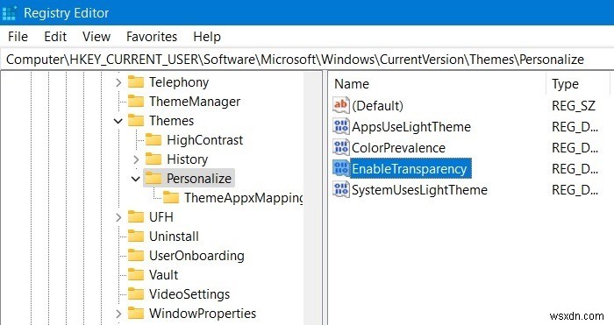Select the ThemeAppxMapping folder icon

(171, 197)
